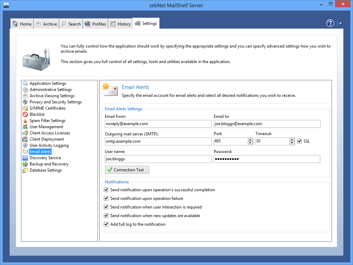Decrease the Timeout value with down arrow

[292, 143]
